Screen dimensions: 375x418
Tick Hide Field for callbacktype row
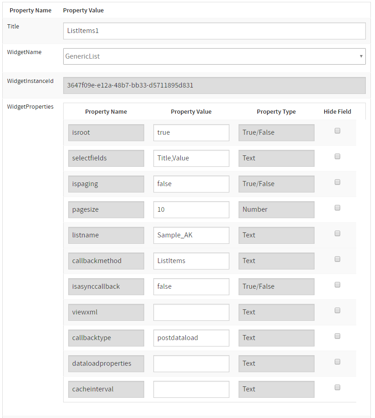(x=337, y=336)
